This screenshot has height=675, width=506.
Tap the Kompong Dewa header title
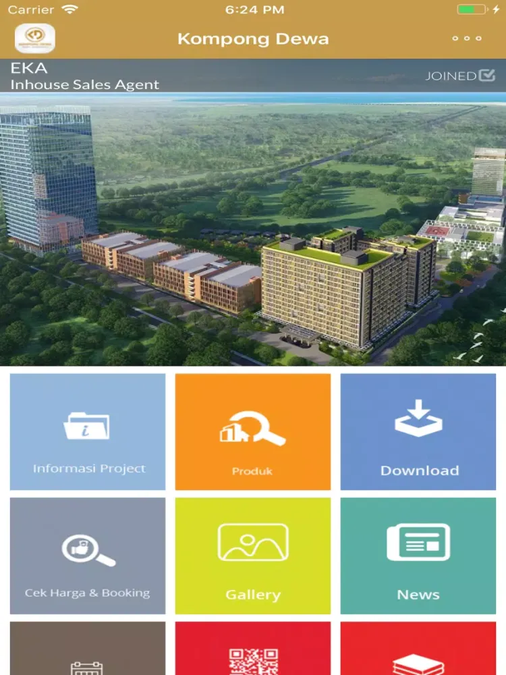tap(253, 38)
